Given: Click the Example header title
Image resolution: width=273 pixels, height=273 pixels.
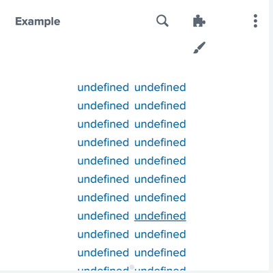Looking at the screenshot, I should [38, 22].
